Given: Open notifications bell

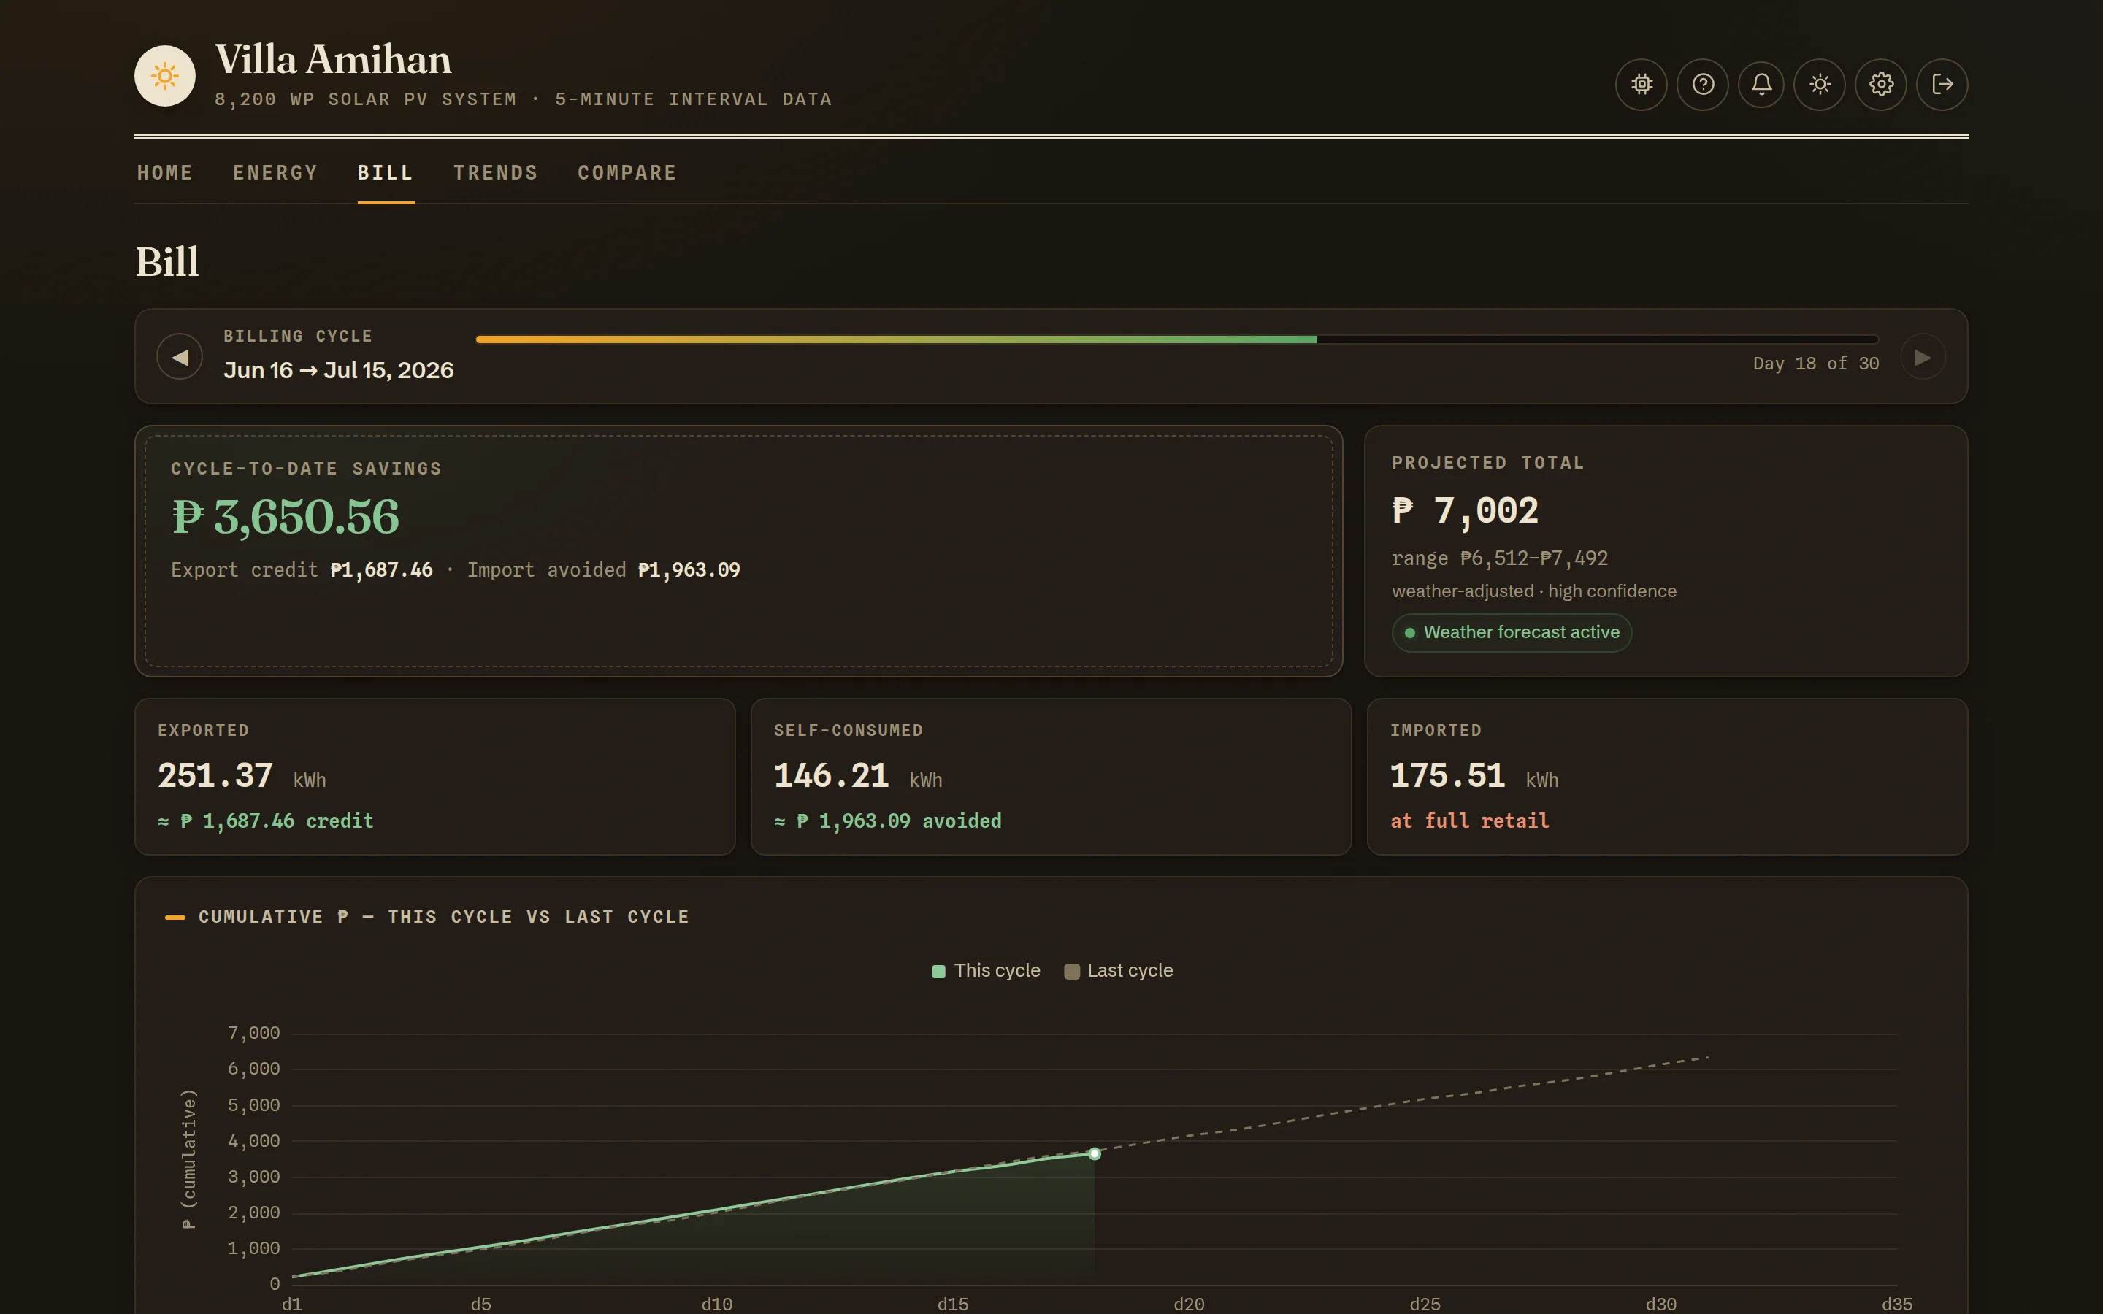Looking at the screenshot, I should tap(1761, 84).
